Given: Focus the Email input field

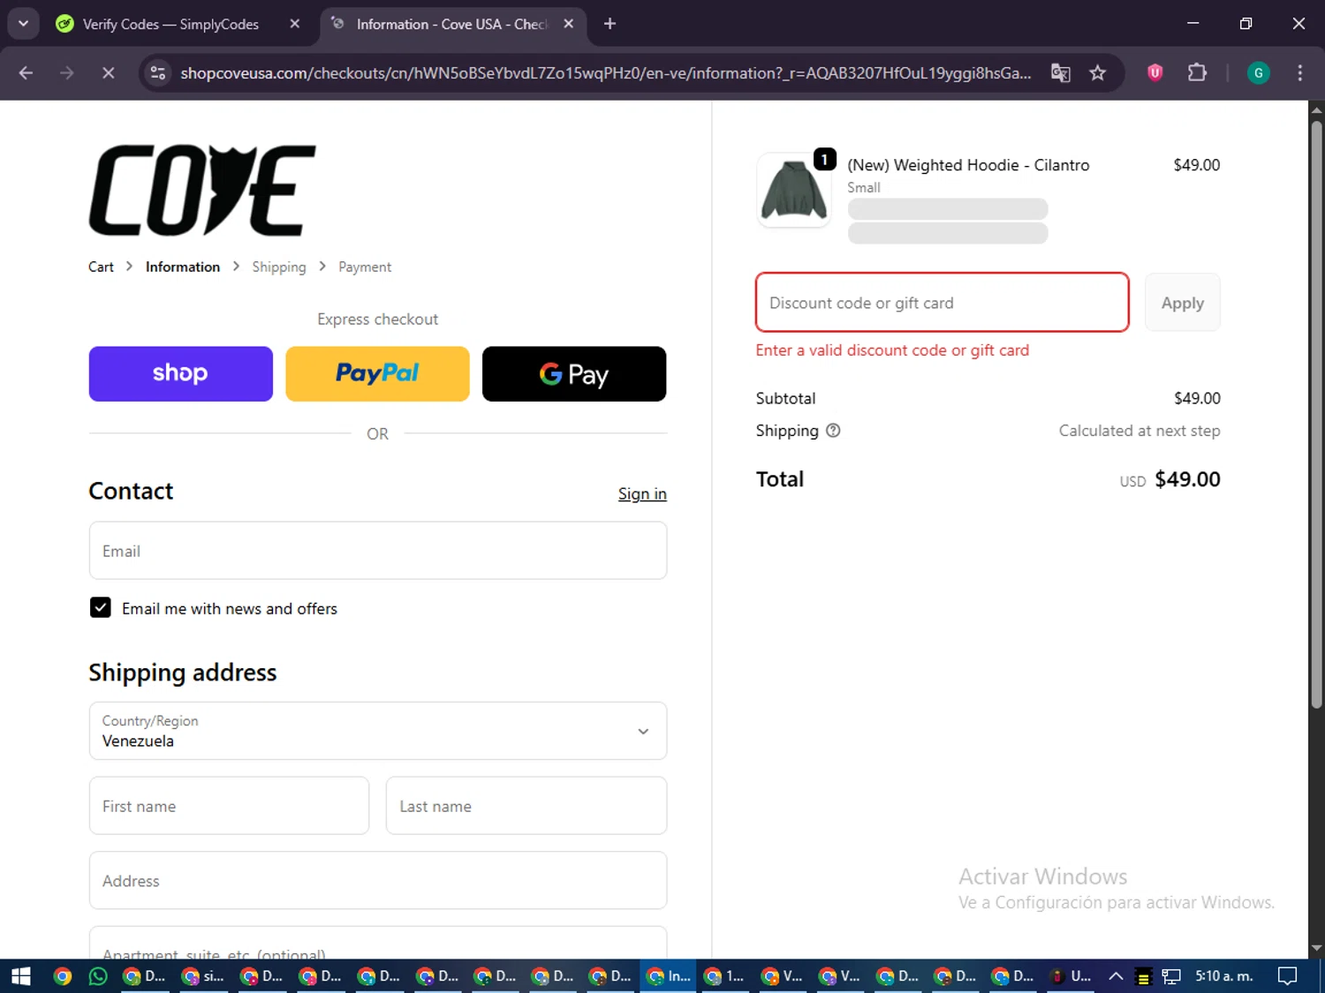Looking at the screenshot, I should point(378,551).
